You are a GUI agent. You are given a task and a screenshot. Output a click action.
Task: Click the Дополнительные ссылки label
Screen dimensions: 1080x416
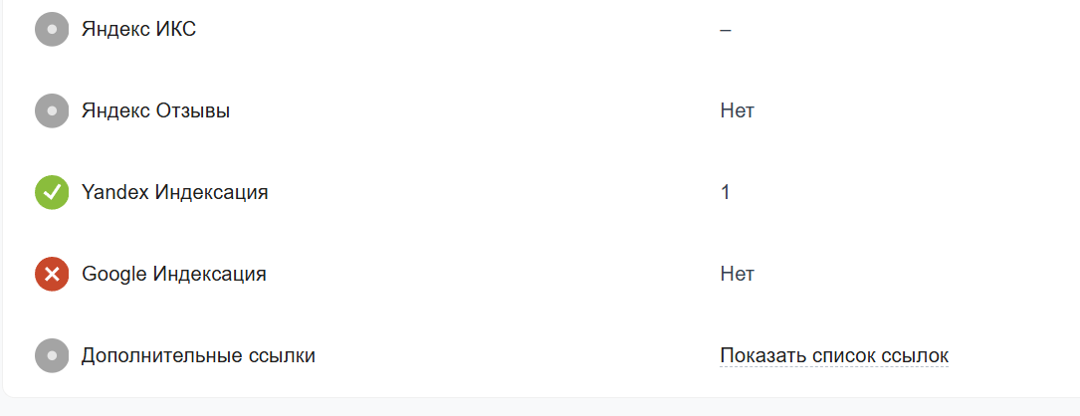point(198,355)
